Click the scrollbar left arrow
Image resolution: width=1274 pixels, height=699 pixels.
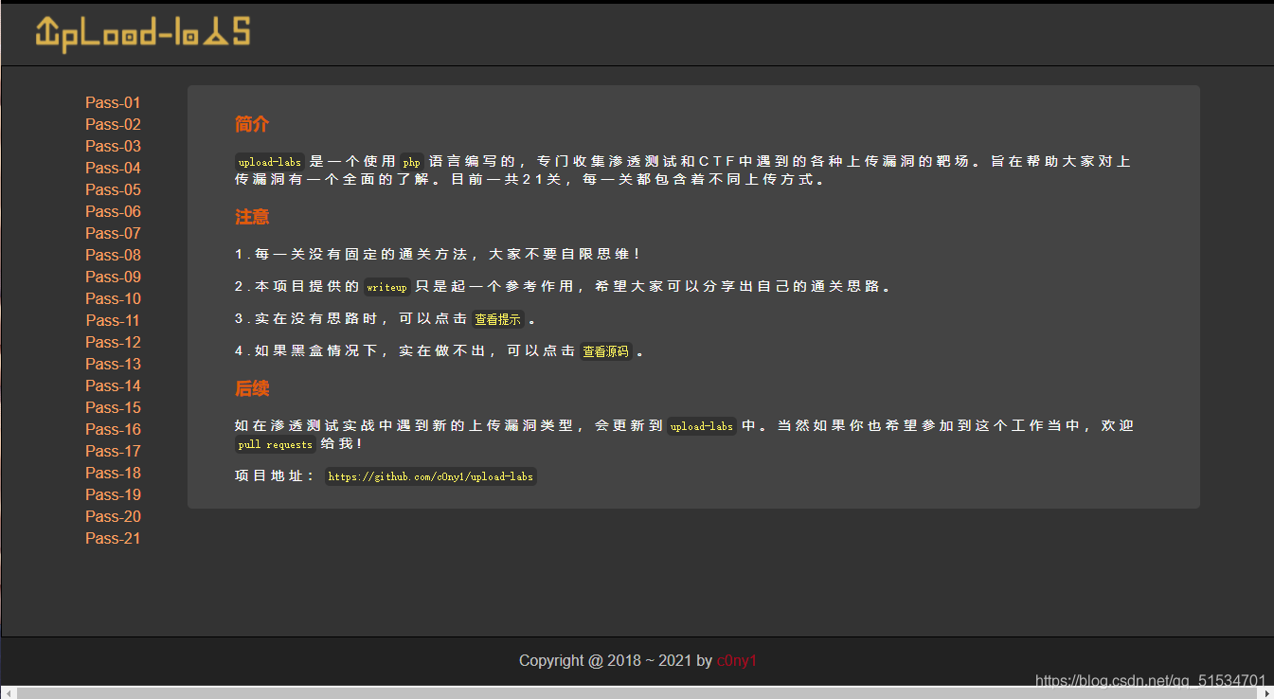(8, 692)
